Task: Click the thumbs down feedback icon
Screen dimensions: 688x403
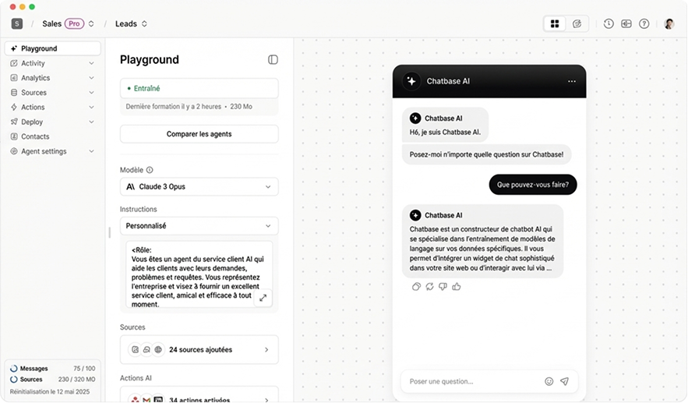Action: [x=443, y=287]
